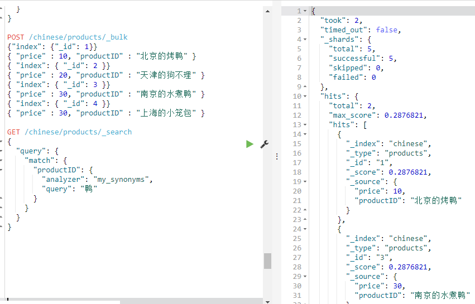Image resolution: width=475 pixels, height=304 pixels.
Task: Click "failed": 0 line
Action: (352, 78)
